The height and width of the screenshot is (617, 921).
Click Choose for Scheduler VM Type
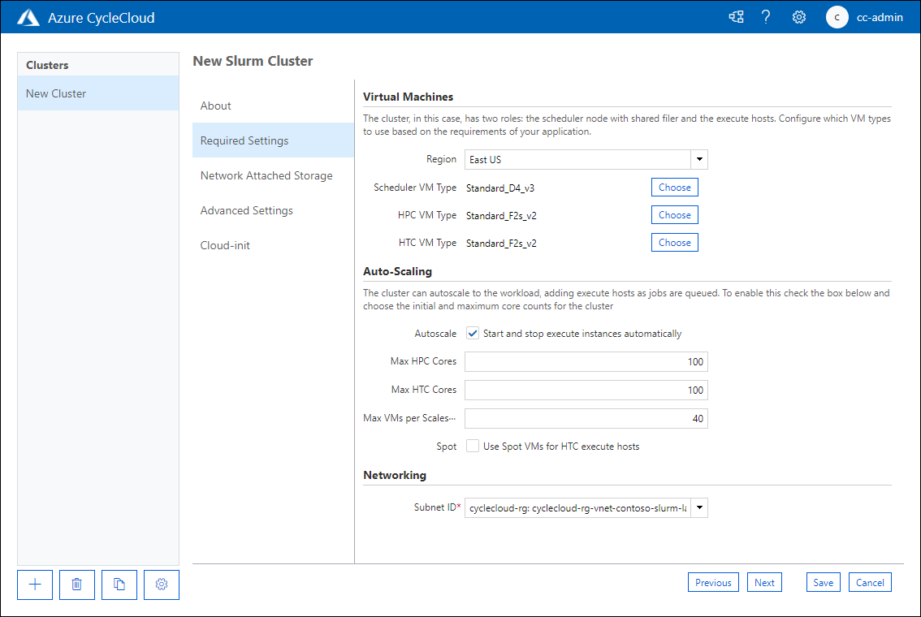click(674, 187)
